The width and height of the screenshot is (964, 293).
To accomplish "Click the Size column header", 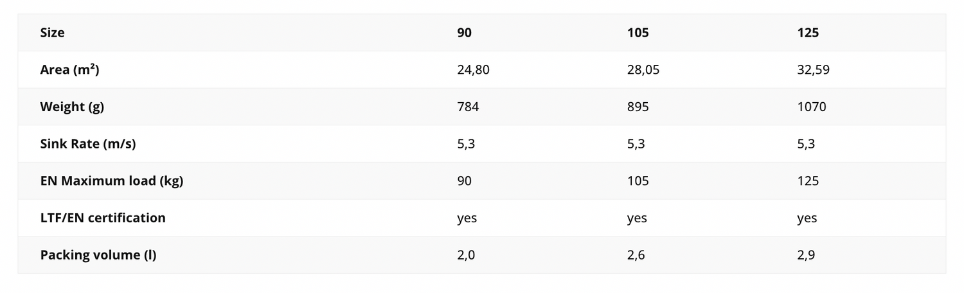I will point(52,33).
